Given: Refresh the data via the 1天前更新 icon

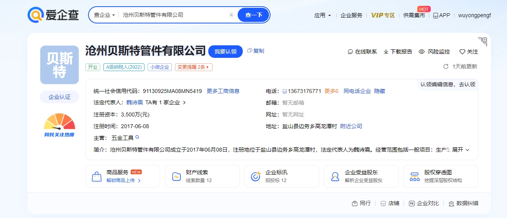Looking at the screenshot, I should tap(446, 66).
